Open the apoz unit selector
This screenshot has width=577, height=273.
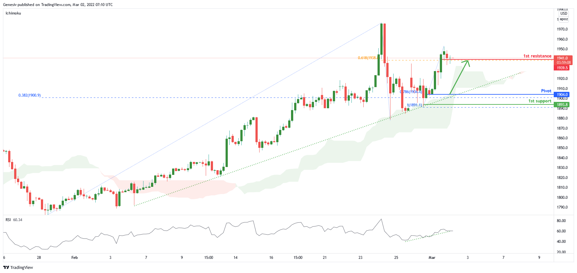point(564,19)
